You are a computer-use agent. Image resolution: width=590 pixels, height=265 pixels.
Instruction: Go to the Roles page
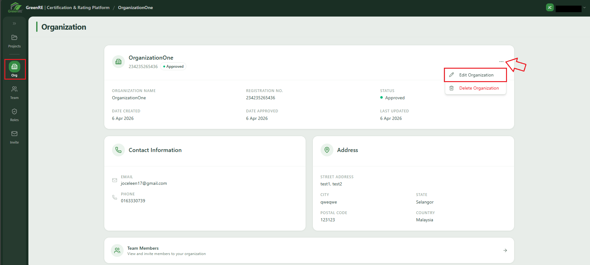pyautogui.click(x=14, y=115)
